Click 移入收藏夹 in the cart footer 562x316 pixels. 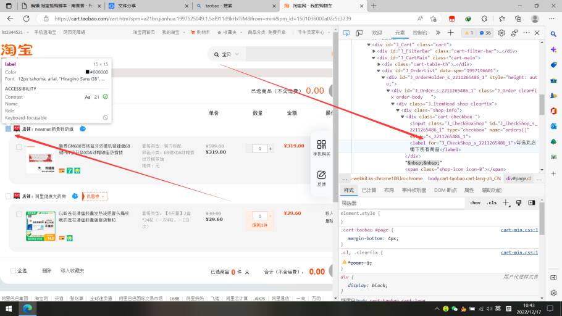pos(72,271)
